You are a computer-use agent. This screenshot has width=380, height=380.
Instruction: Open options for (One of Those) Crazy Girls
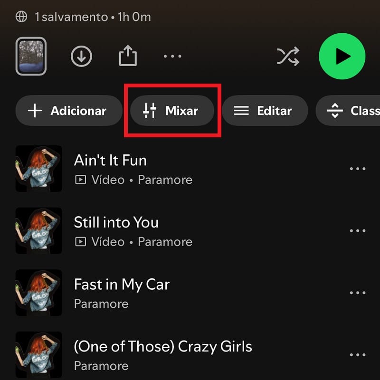[x=358, y=355]
